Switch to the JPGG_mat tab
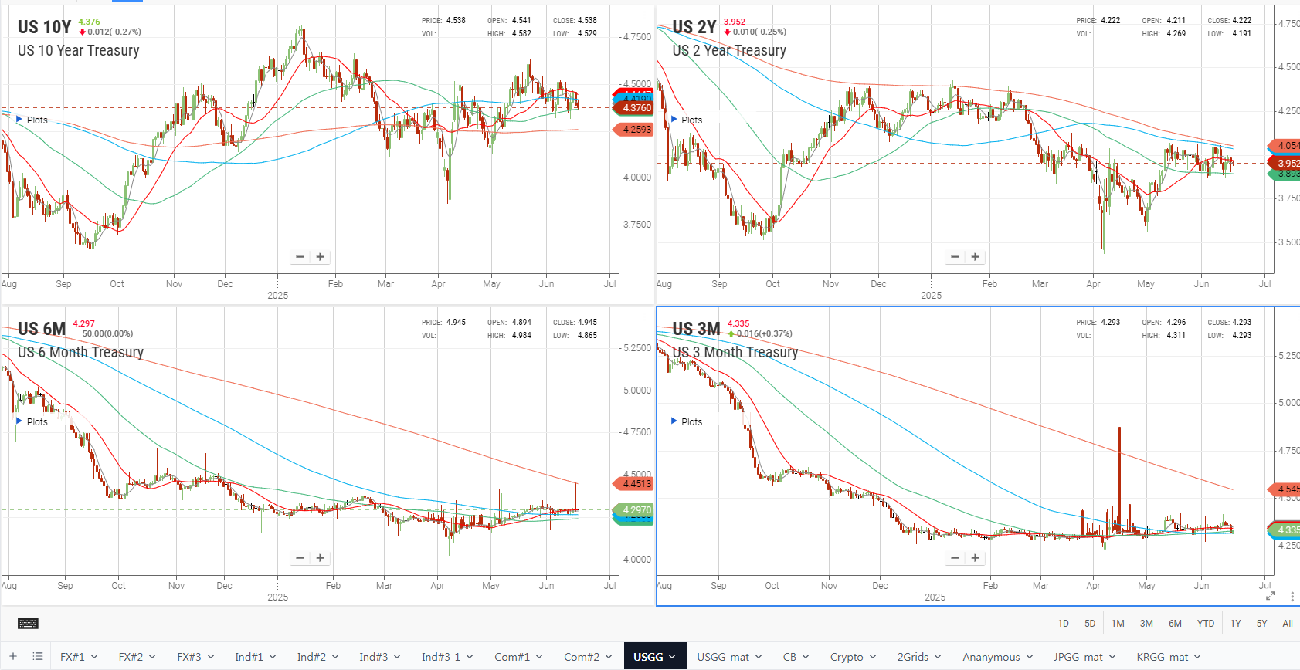The width and height of the screenshot is (1300, 670). [1078, 657]
